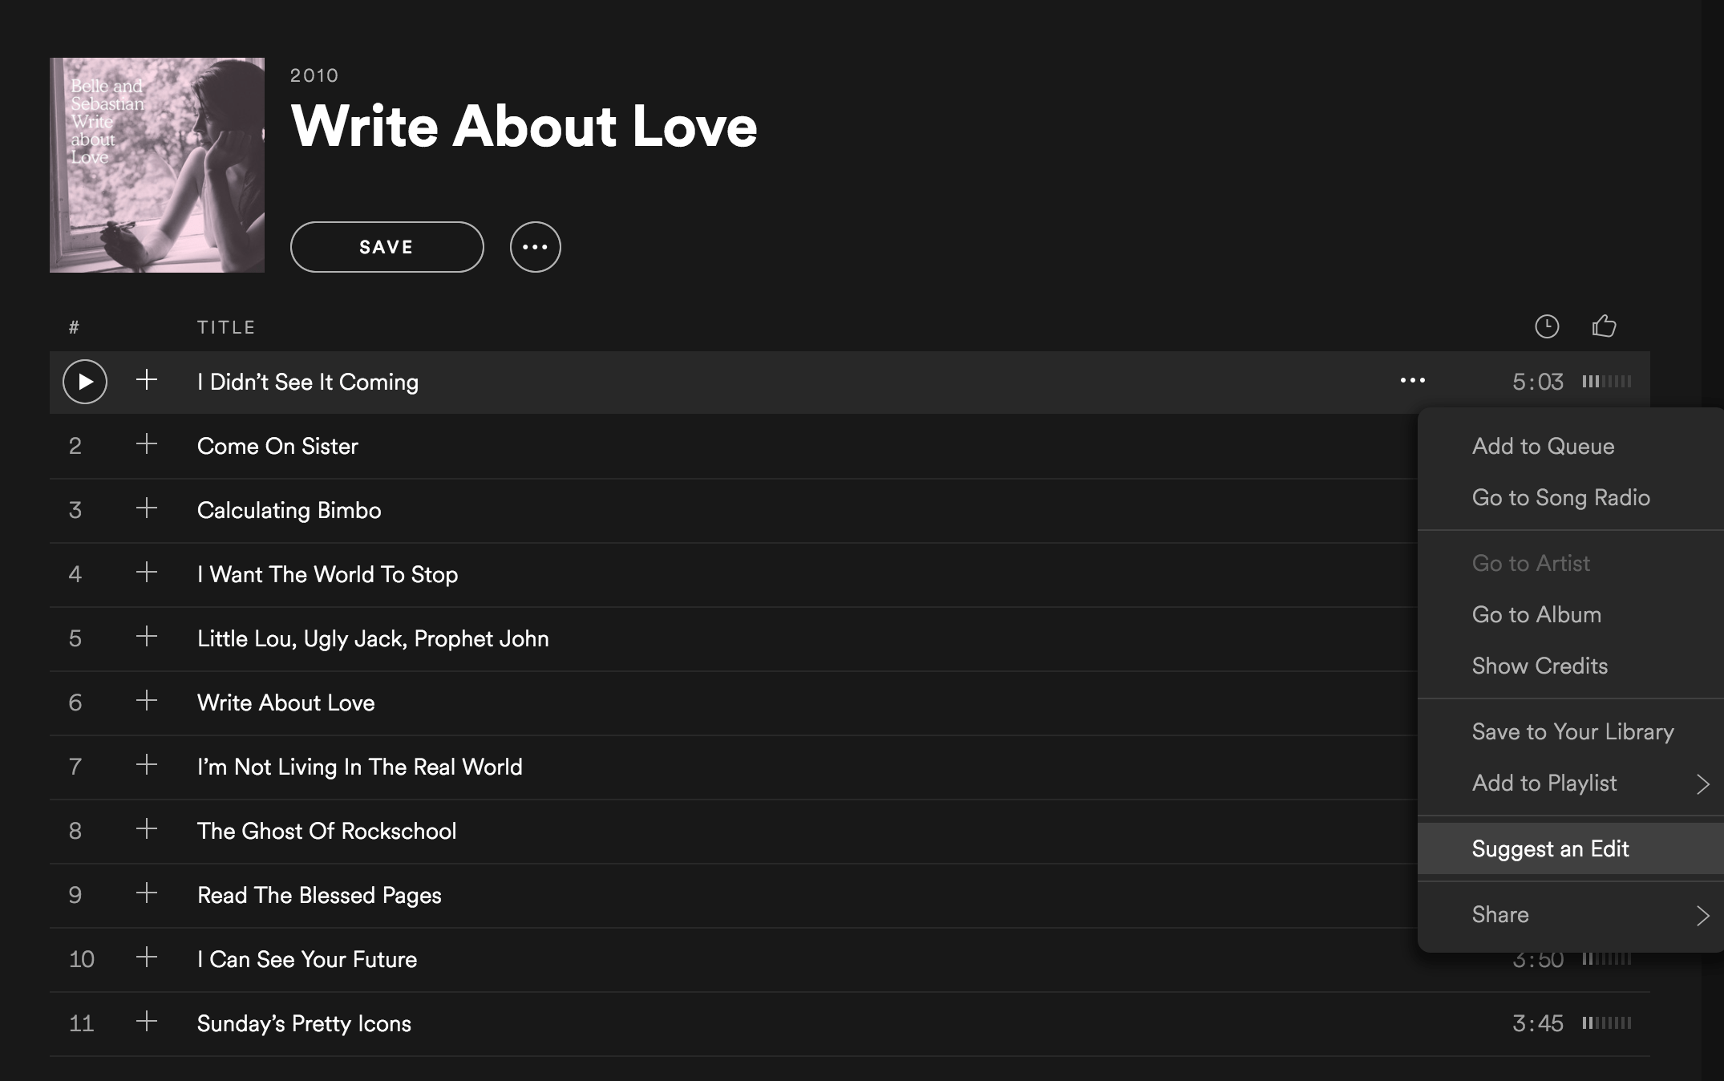Screen dimensions: 1724x1081
Task: Toggle save for I Can See Your Future
Action: pyautogui.click(x=147, y=958)
